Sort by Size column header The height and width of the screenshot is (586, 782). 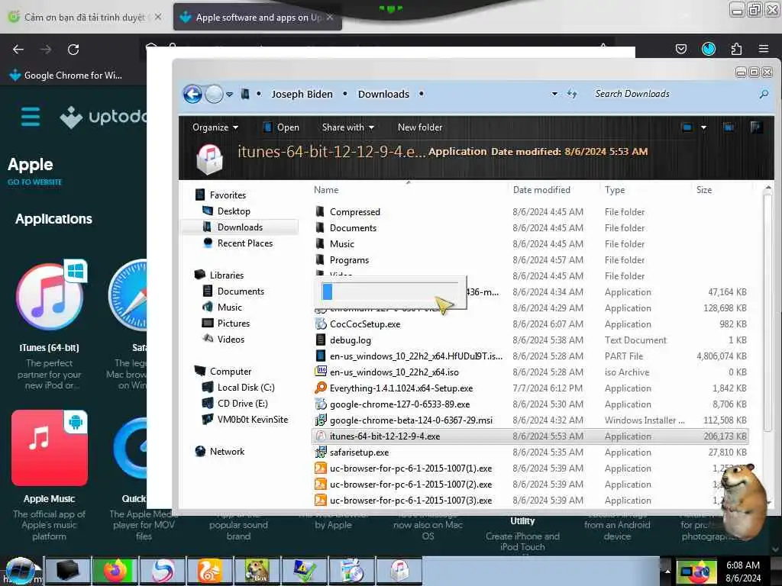704,190
